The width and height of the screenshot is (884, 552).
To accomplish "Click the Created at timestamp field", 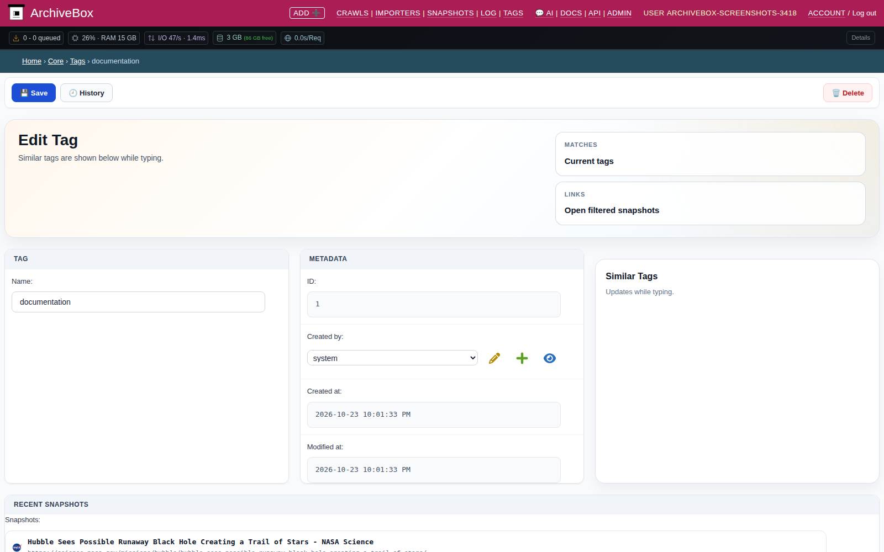I will pyautogui.click(x=434, y=415).
